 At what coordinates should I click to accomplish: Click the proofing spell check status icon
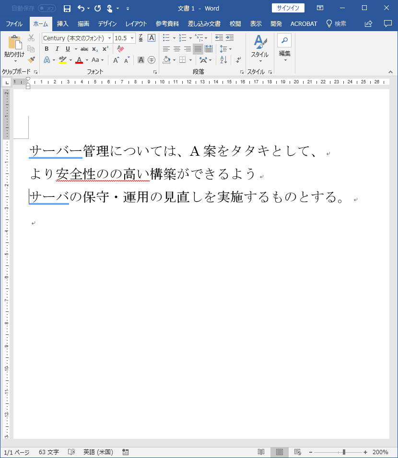(x=71, y=452)
